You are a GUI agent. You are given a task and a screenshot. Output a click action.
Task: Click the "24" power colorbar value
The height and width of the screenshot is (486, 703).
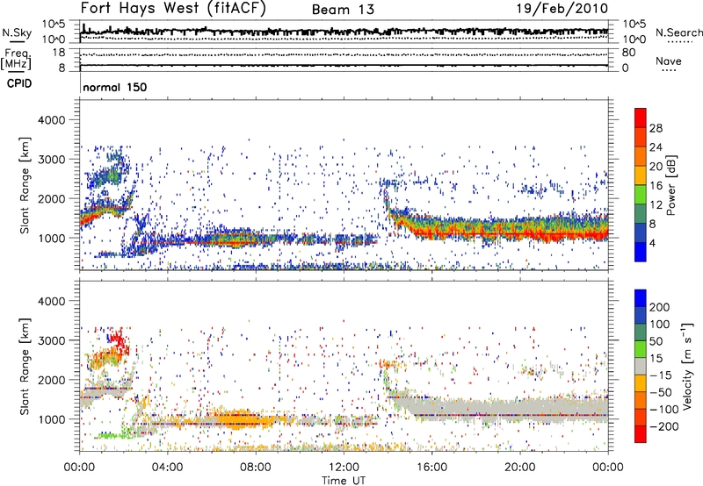[656, 147]
